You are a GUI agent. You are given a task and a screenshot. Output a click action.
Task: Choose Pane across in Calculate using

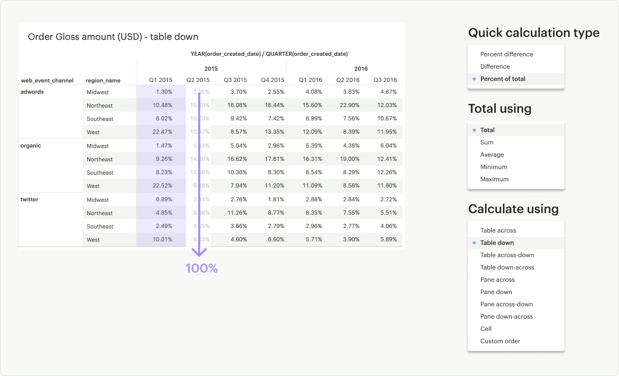pos(497,280)
